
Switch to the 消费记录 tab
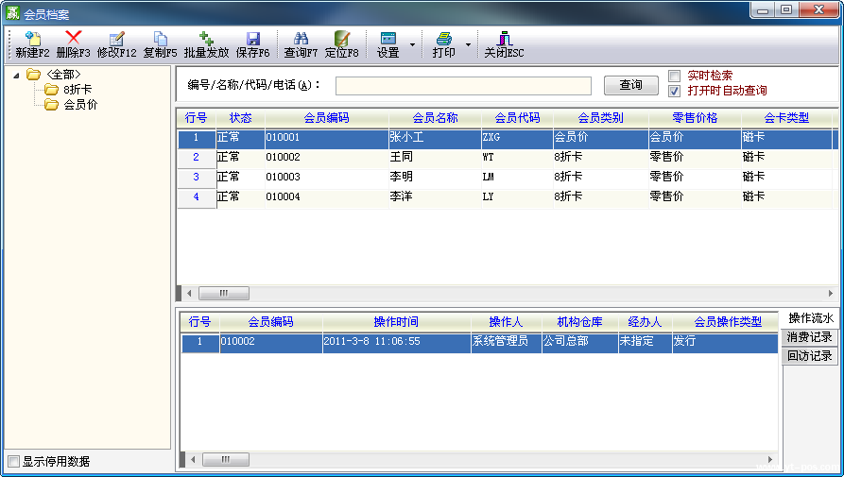[810, 337]
